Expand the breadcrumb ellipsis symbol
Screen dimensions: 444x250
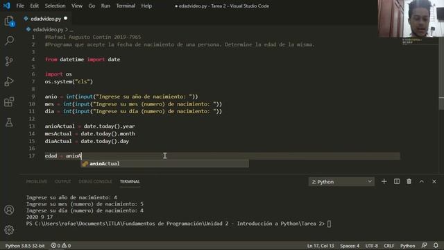click(x=71, y=29)
